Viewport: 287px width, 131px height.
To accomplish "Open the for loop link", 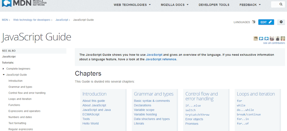I will point(239,101).
